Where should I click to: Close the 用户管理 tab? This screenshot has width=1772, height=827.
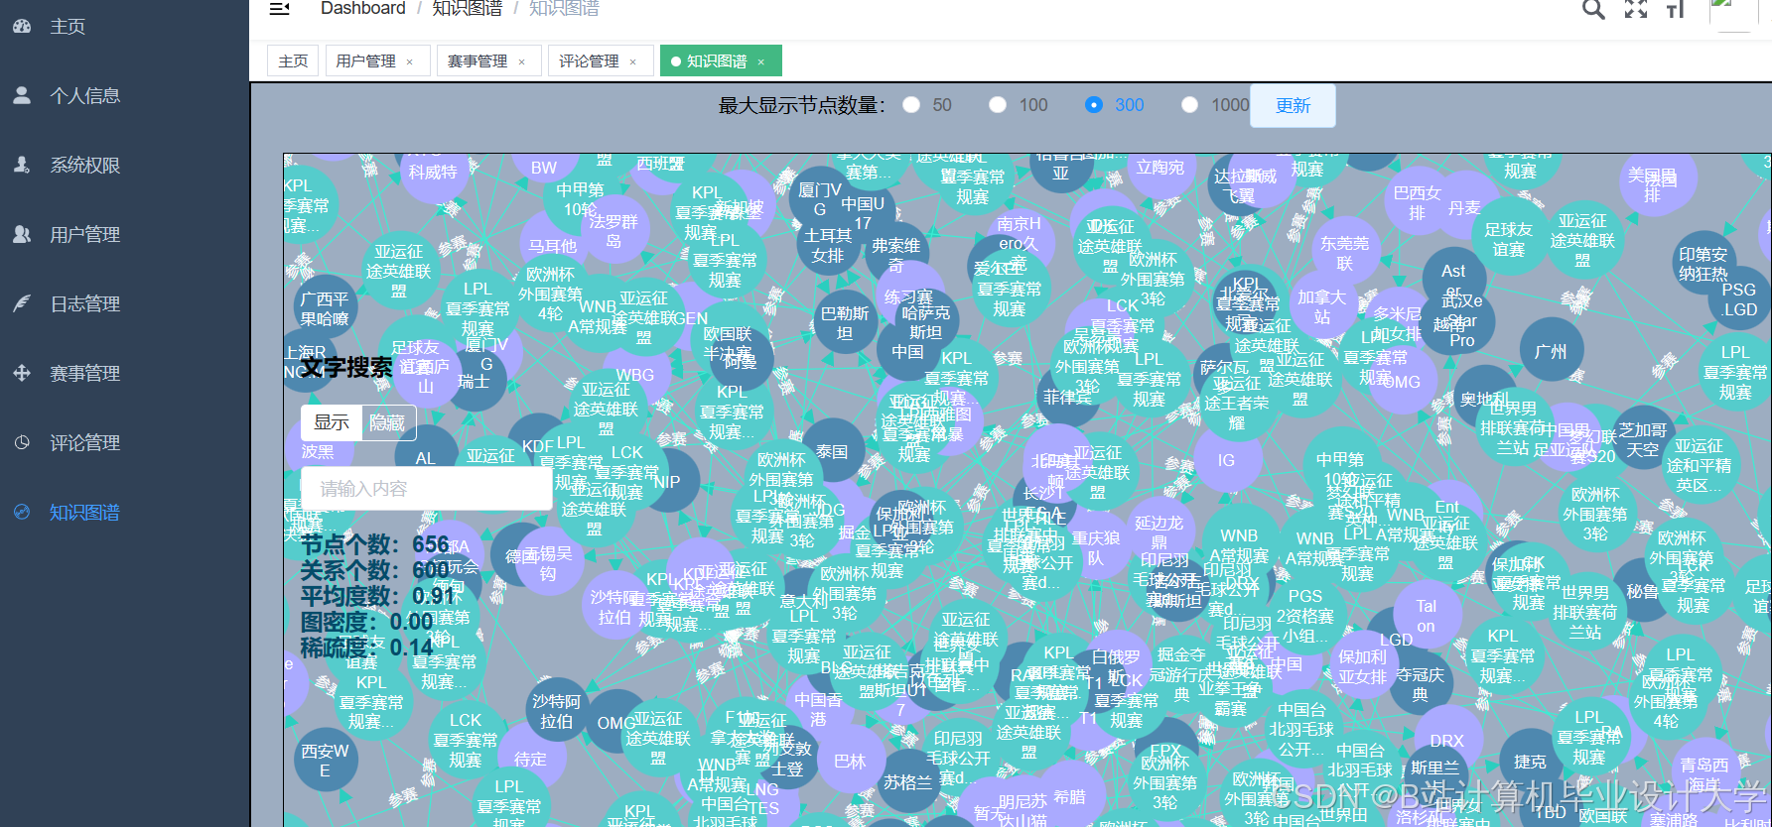pyautogui.click(x=409, y=61)
